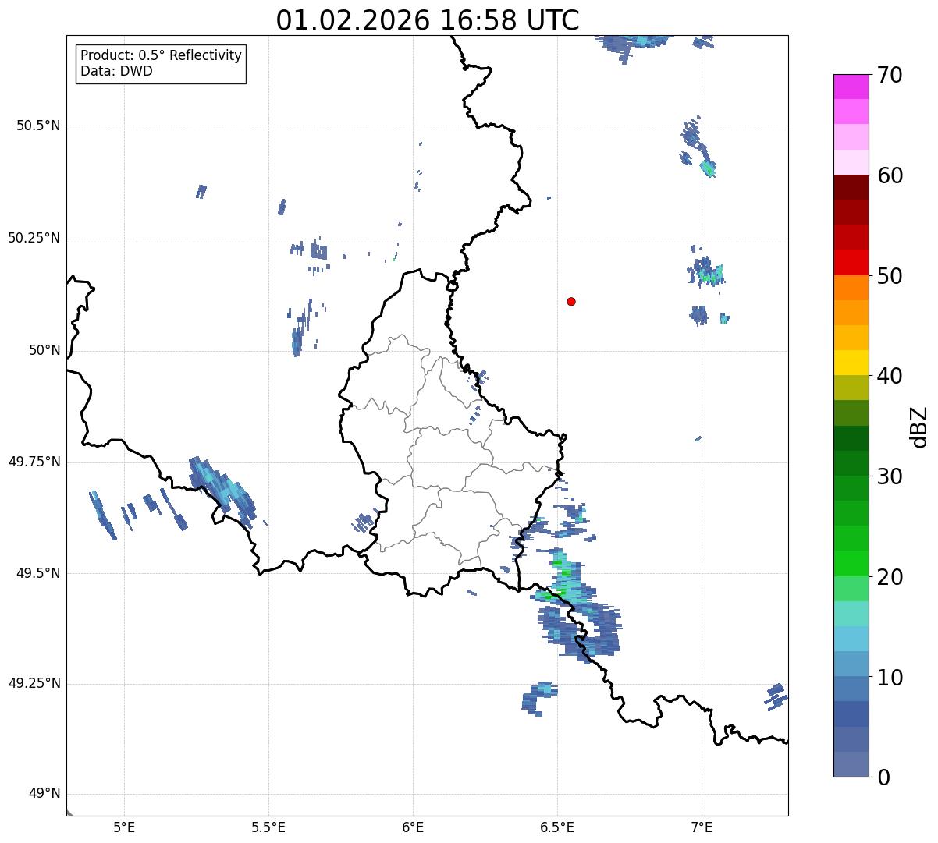938x843 pixels.
Task: Click the 'Product: 0.5° Reflectivity' text
Action: point(162,56)
